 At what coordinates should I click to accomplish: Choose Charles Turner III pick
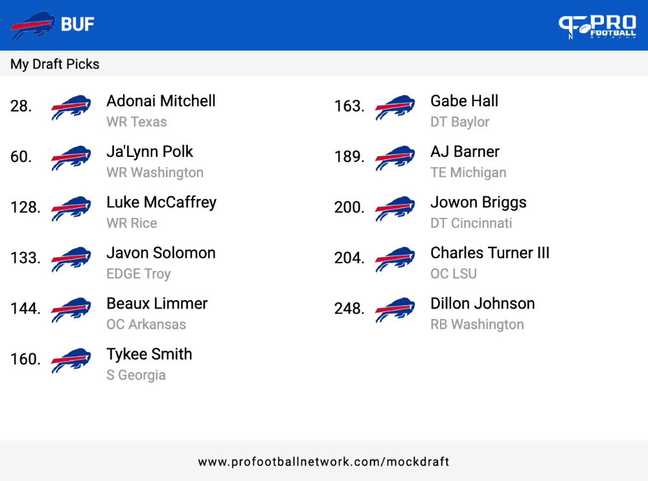pos(490,253)
